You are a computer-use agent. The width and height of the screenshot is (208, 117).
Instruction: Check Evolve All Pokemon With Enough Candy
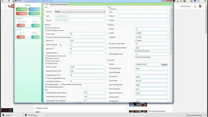(x=46, y=37)
